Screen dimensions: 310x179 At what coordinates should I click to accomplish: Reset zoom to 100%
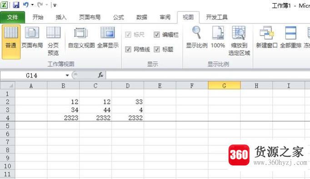coord(218,37)
